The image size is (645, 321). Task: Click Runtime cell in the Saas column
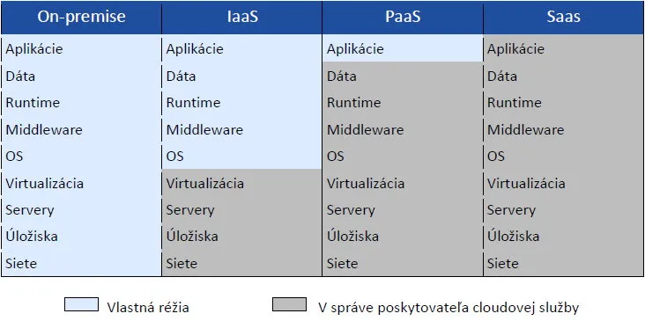pyautogui.click(x=564, y=103)
